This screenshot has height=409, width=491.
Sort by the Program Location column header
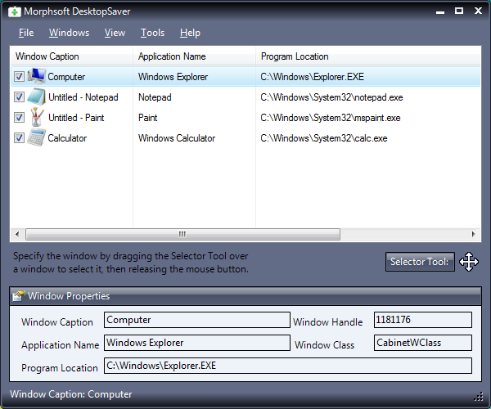coord(368,56)
